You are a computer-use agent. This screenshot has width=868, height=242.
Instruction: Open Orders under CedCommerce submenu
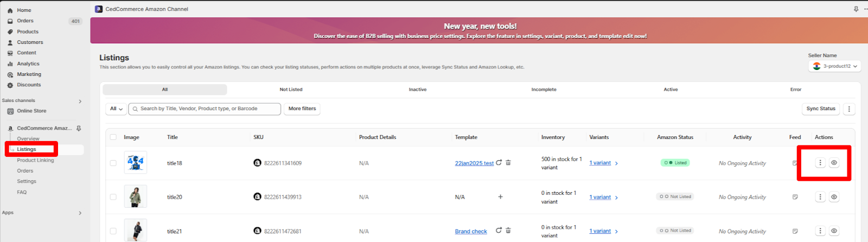click(25, 171)
